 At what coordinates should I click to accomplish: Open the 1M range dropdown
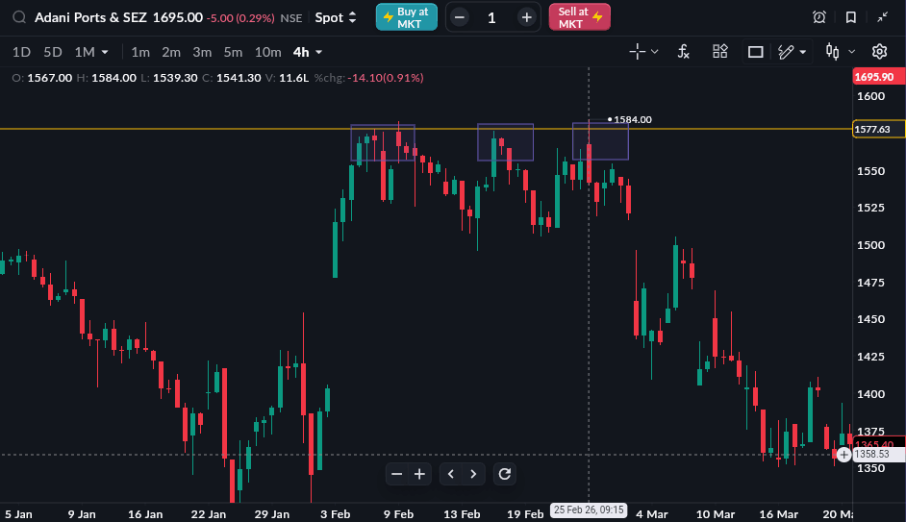(91, 52)
